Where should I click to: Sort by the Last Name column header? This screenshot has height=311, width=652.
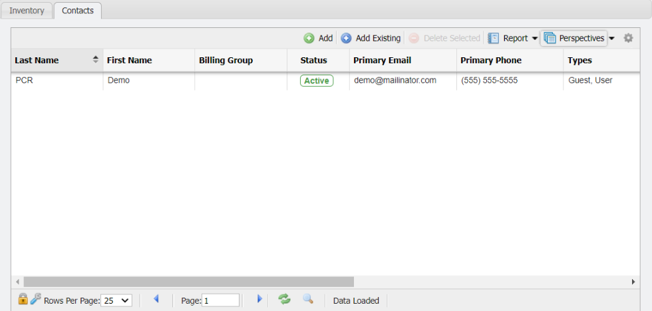point(37,61)
